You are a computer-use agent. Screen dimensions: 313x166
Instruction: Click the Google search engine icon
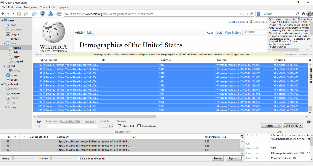259,14
